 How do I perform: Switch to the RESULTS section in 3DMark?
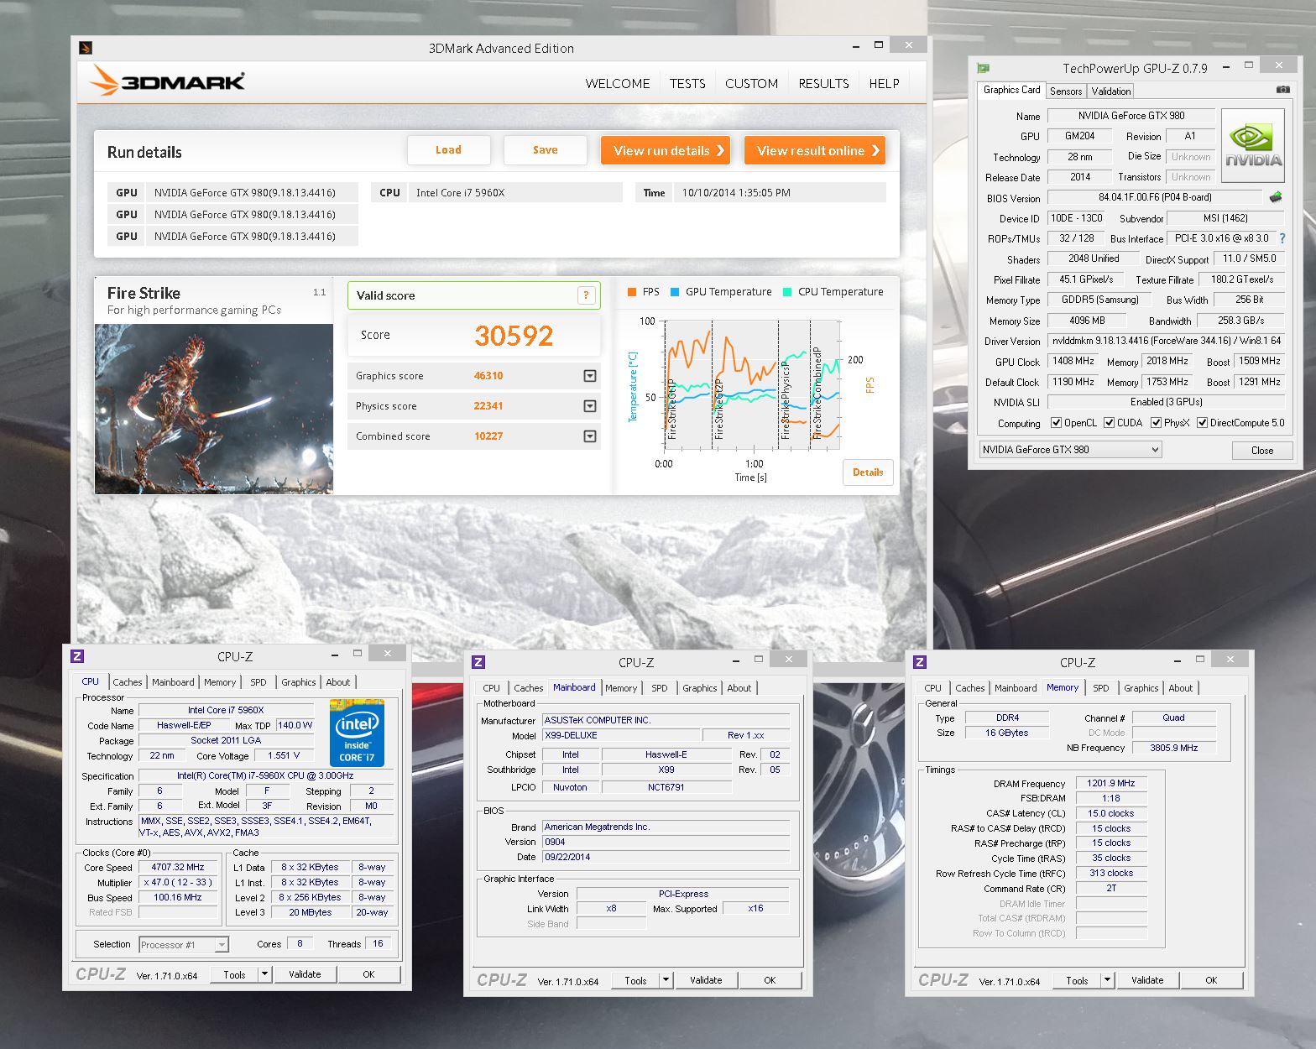click(x=823, y=84)
